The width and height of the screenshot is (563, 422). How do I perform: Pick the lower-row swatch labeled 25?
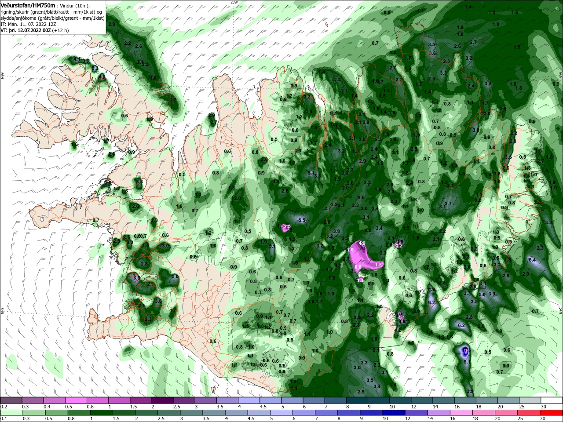pyautogui.click(x=529, y=413)
